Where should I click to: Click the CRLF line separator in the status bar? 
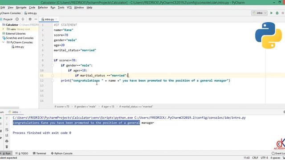click(x=255, y=158)
